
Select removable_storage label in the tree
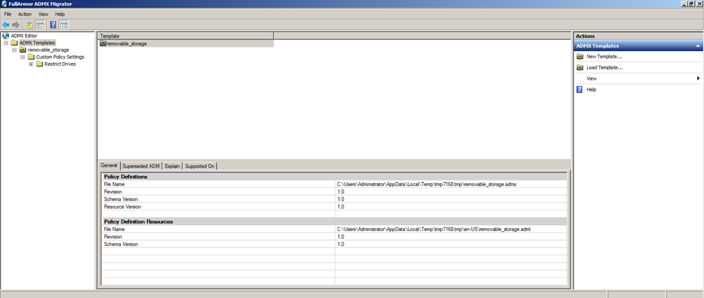pyautogui.click(x=48, y=50)
